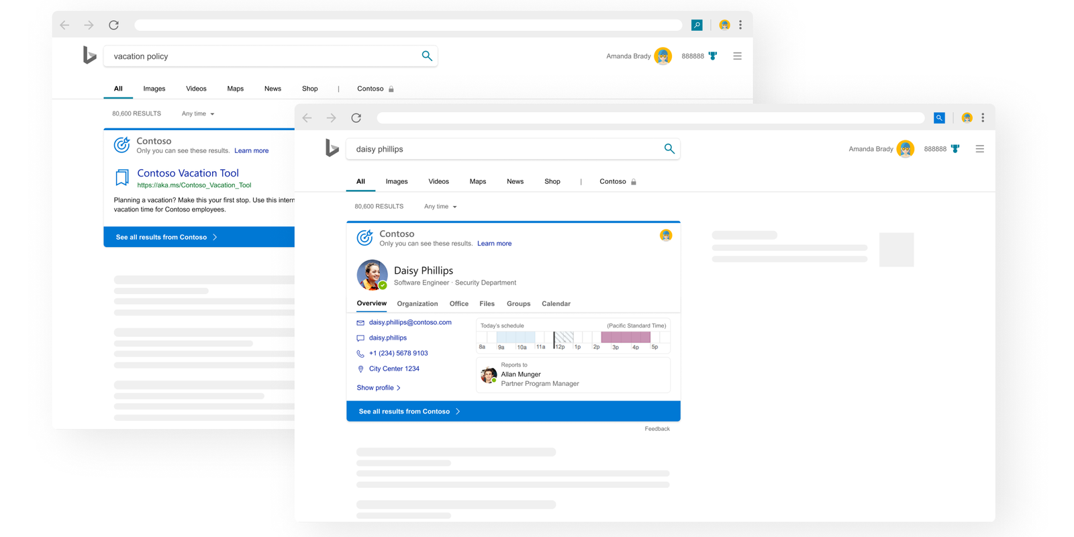Click Amanda Brady's avatar in the front window header

[905, 149]
